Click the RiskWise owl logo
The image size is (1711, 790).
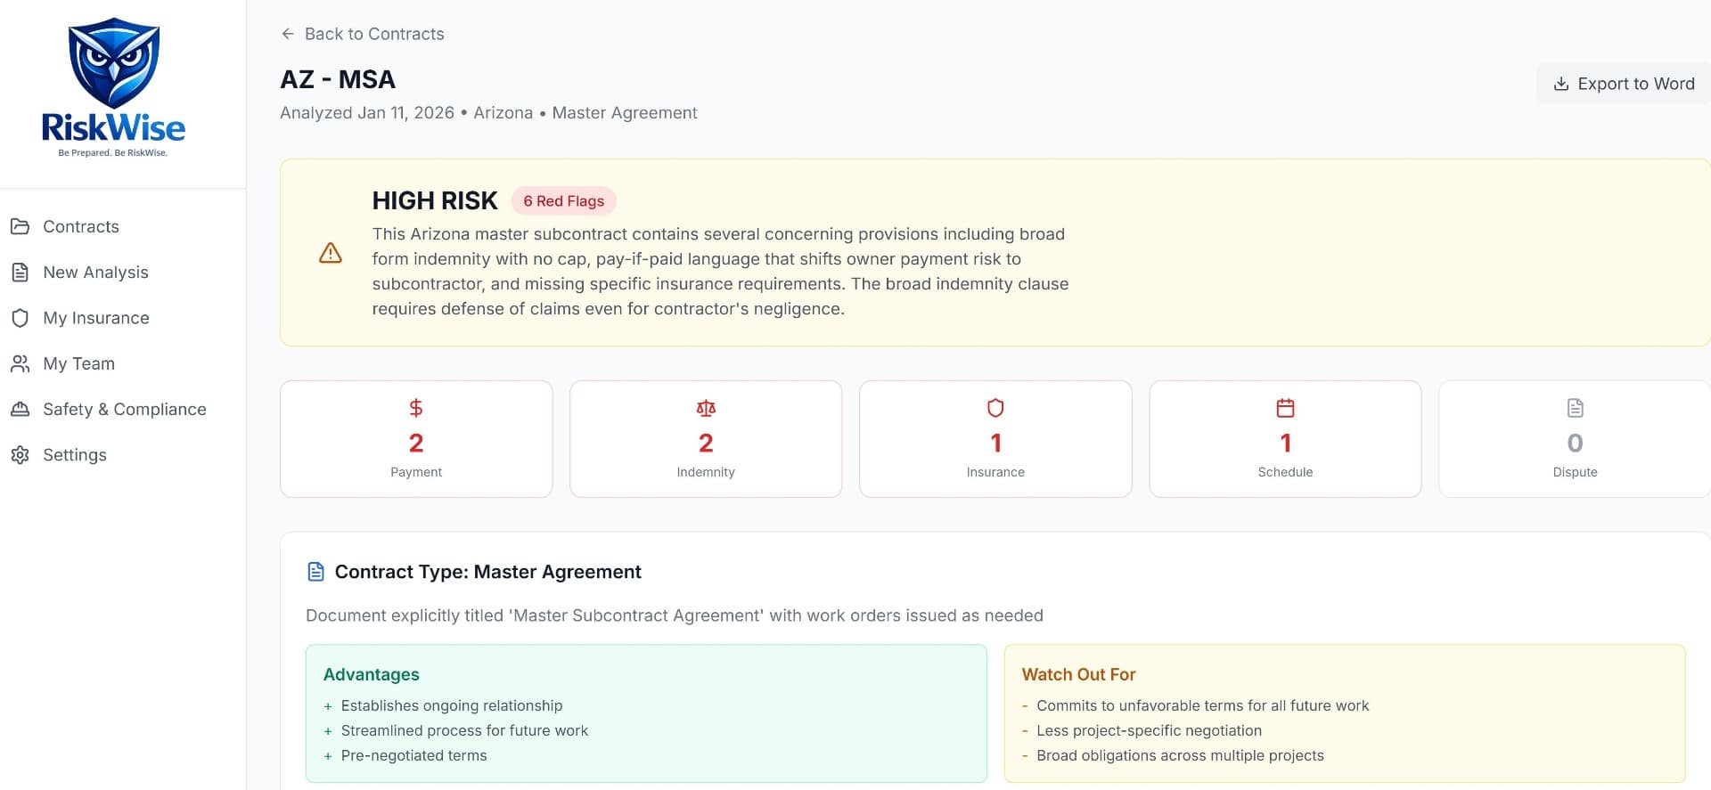point(113,87)
